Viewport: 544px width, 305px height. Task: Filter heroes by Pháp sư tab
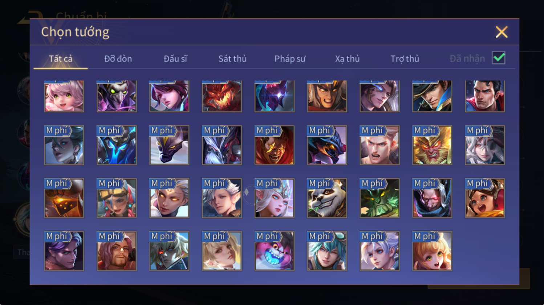click(x=290, y=59)
